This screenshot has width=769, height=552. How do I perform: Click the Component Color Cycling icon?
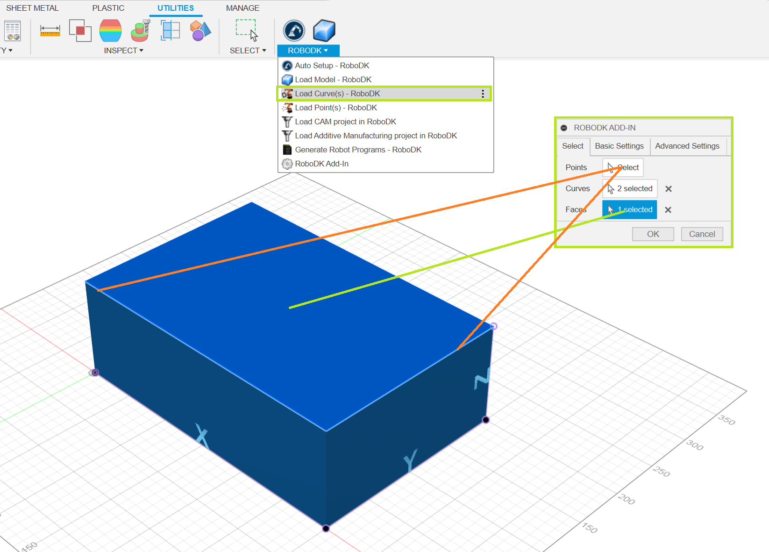pos(200,31)
